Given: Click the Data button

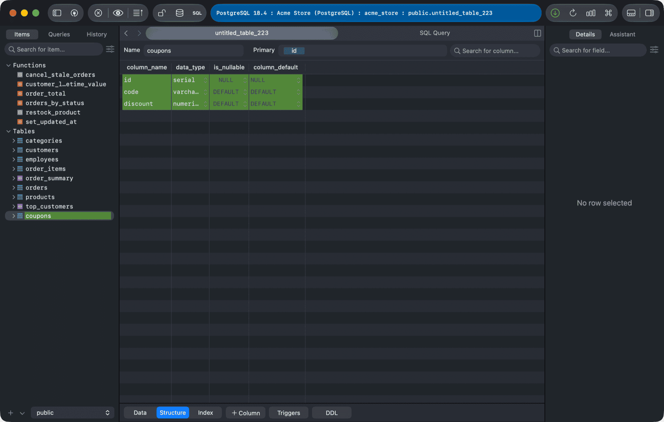Looking at the screenshot, I should tap(140, 413).
